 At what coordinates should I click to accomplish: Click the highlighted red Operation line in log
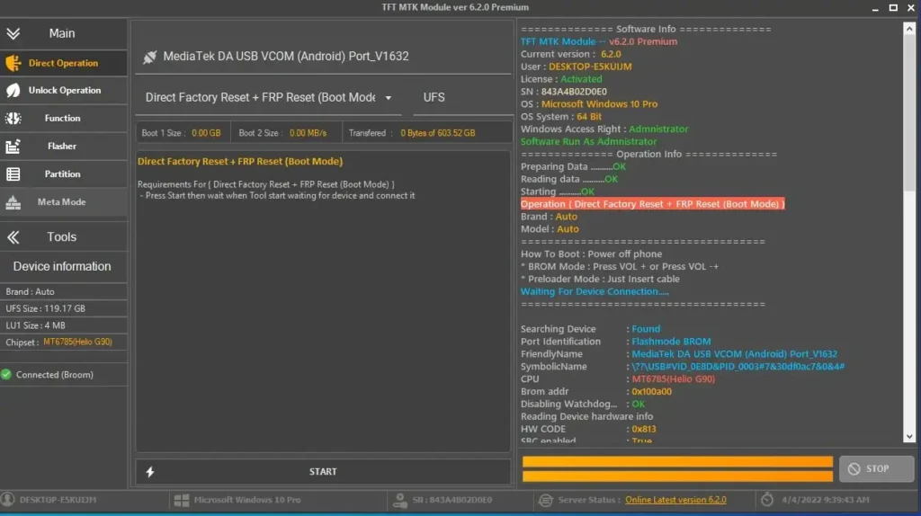pyautogui.click(x=653, y=204)
